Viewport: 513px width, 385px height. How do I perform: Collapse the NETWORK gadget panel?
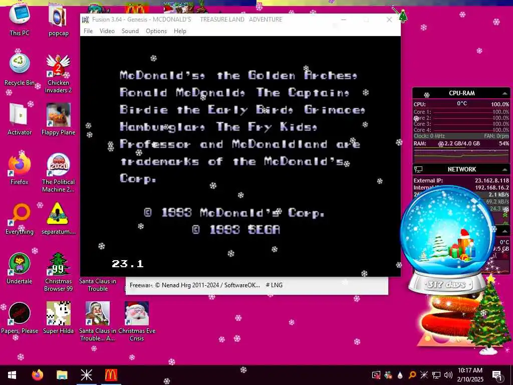(505, 169)
